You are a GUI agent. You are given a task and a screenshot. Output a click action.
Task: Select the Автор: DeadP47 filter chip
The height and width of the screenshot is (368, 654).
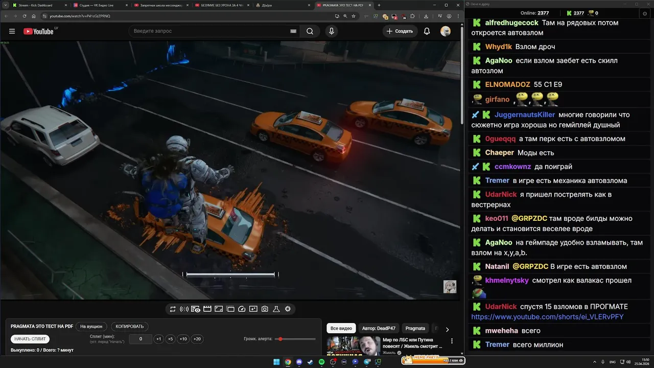[378, 329]
